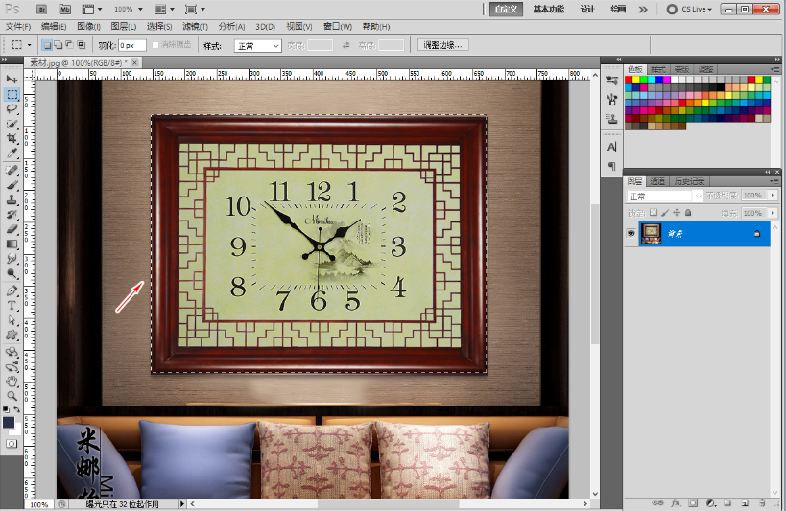
Task: Select the Eyedropper tool
Action: (x=12, y=153)
